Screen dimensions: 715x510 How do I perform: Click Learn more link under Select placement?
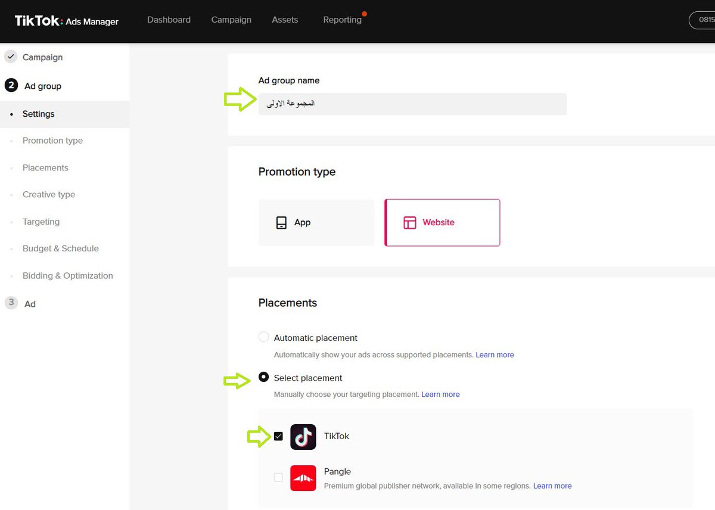click(440, 394)
